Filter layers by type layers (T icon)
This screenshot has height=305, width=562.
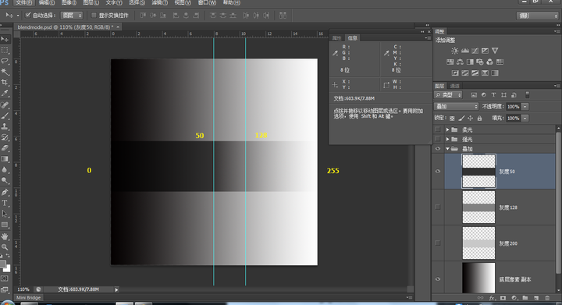pos(493,95)
